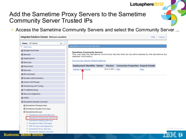Collapse the Sametime Servers node
Image resolution: width=186 pixels, height=139 pixels.
[24, 112]
